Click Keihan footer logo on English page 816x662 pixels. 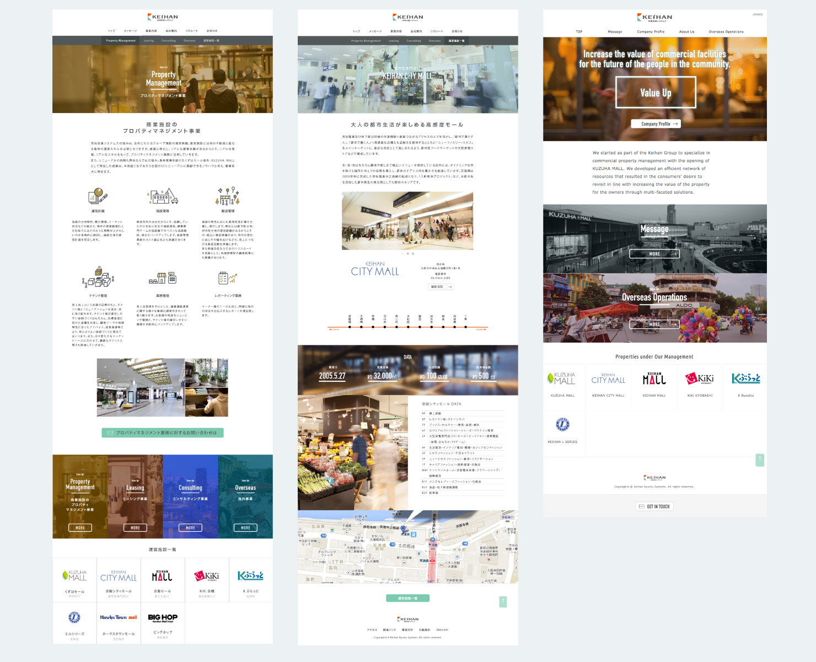(654, 477)
